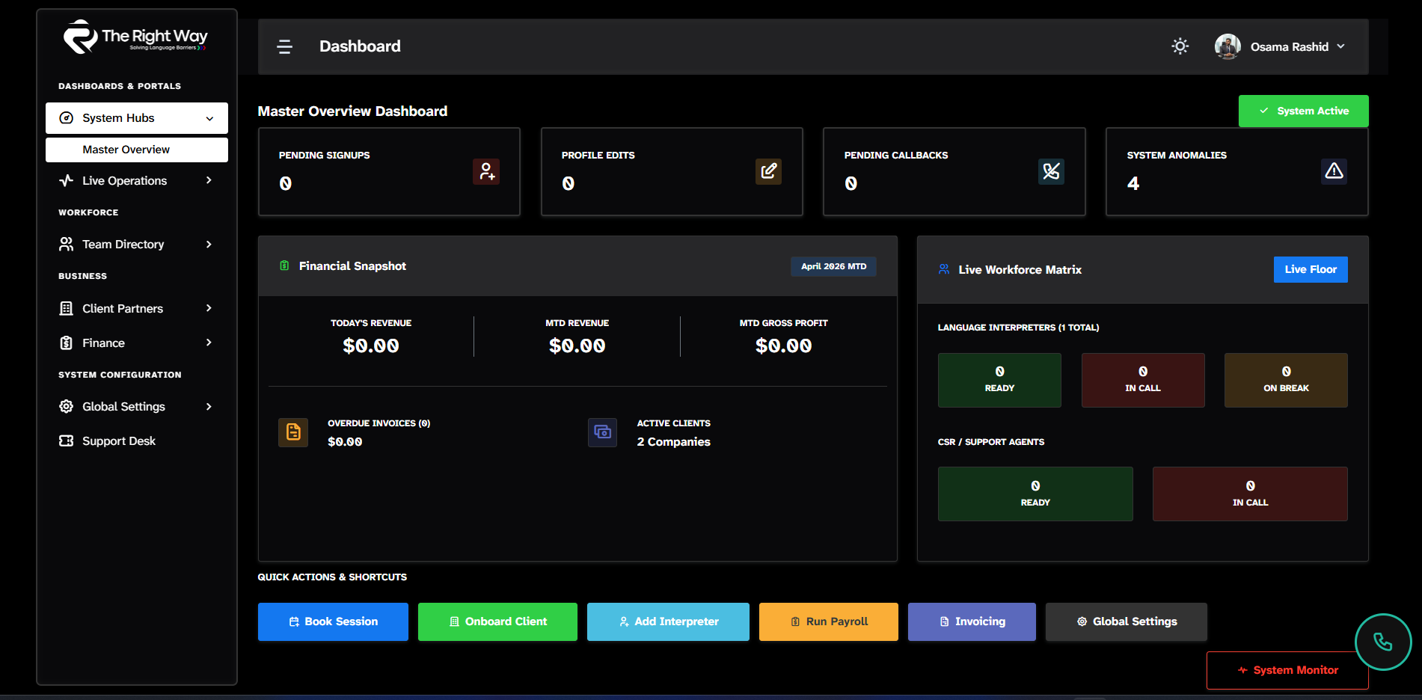Click the System Anomalies warning icon
The width and height of the screenshot is (1422, 700).
(1334, 171)
